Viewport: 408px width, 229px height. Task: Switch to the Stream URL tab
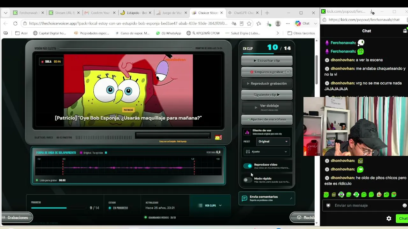point(65,13)
